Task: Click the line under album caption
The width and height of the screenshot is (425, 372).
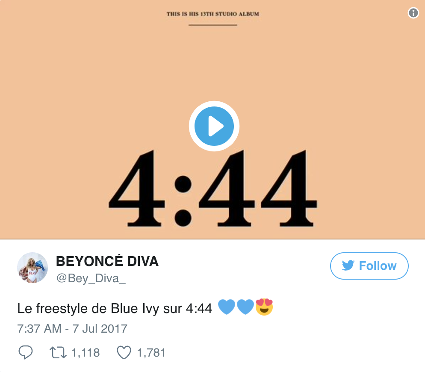Action: pos(213,25)
